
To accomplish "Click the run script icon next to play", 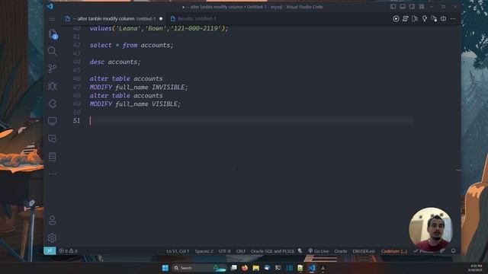I will click(x=405, y=18).
